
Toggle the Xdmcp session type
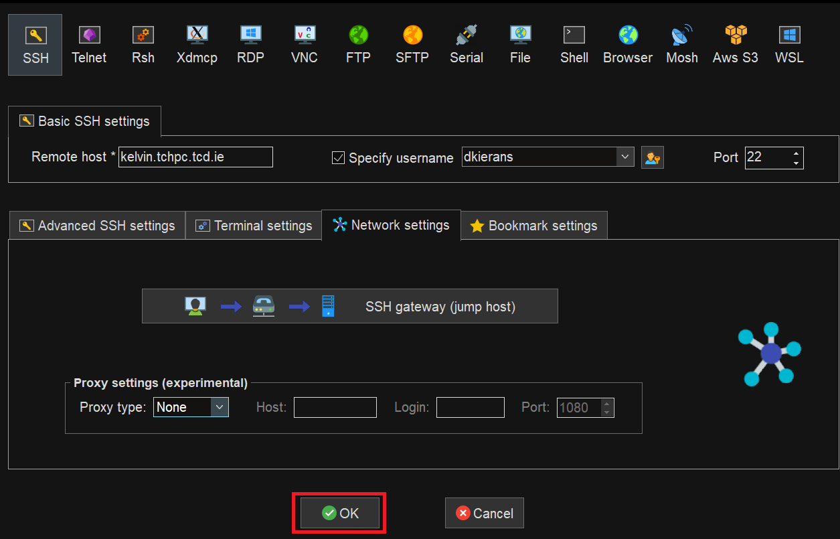coord(197,43)
